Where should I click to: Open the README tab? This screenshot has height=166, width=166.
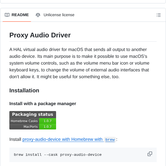tap(17, 15)
